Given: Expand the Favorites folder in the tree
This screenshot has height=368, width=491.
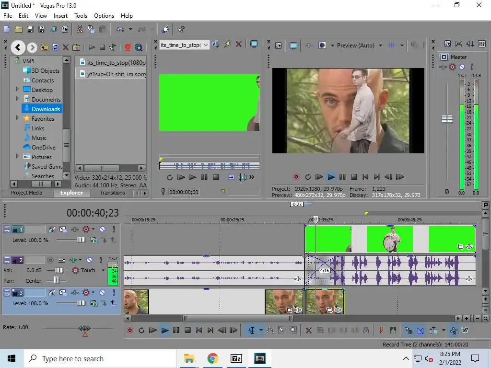Looking at the screenshot, I should pos(17,118).
